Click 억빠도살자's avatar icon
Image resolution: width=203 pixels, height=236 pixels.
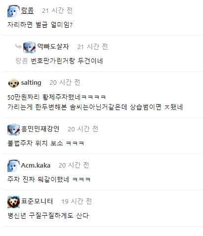tap(29, 47)
